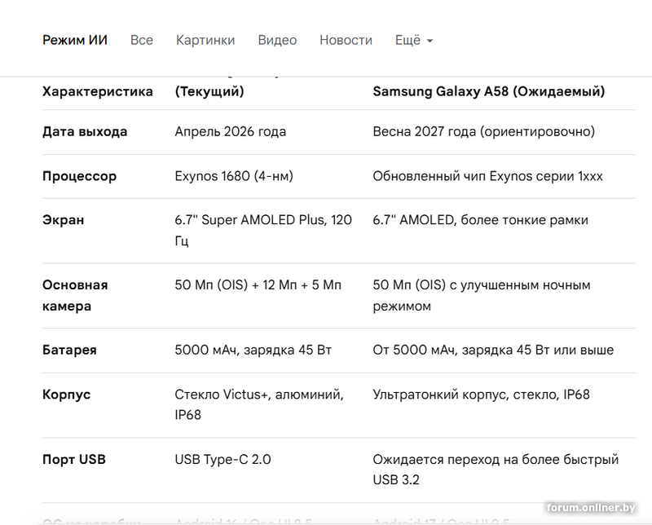Select the Ультратонкий корпус, стекло, IP68 cell
The height and width of the screenshot is (525, 652).
481,395
